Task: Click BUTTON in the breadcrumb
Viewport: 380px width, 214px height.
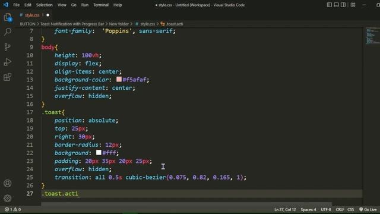Action: (x=27, y=24)
